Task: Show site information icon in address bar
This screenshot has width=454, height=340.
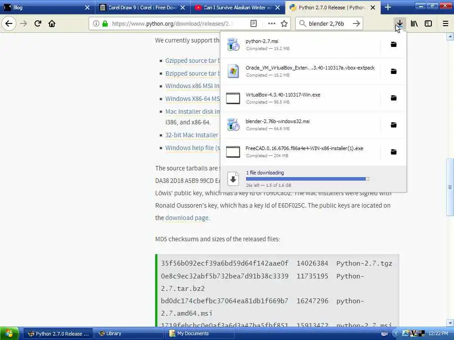Action: 96,23
